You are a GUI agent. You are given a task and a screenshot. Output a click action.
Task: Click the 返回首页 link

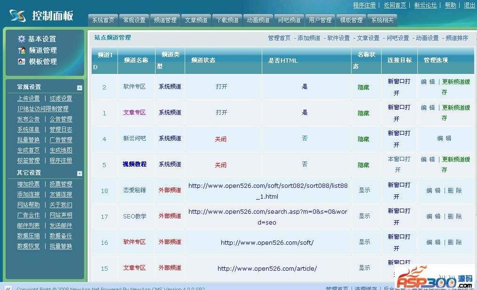pyautogui.click(x=395, y=5)
